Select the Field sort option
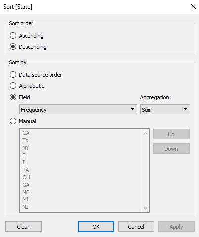Image resolution: width=199 pixels, height=237 pixels. click(20, 97)
